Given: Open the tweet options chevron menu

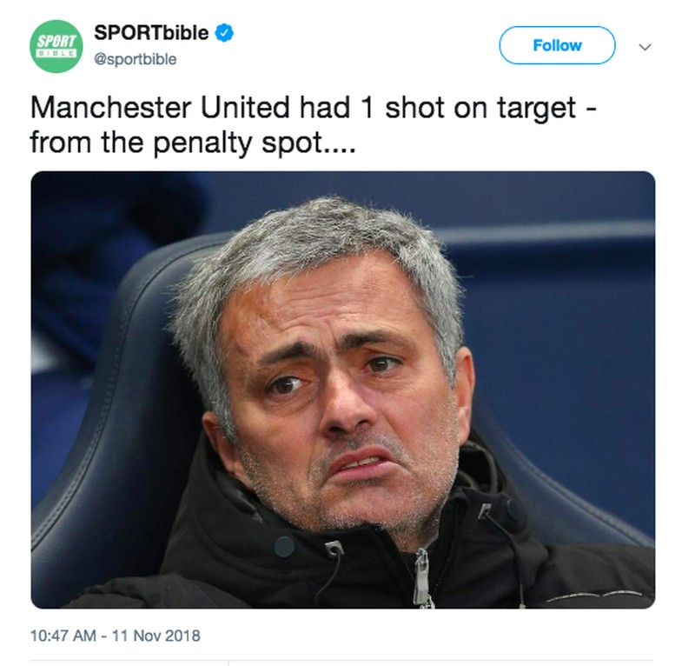Looking at the screenshot, I should 644,47.
